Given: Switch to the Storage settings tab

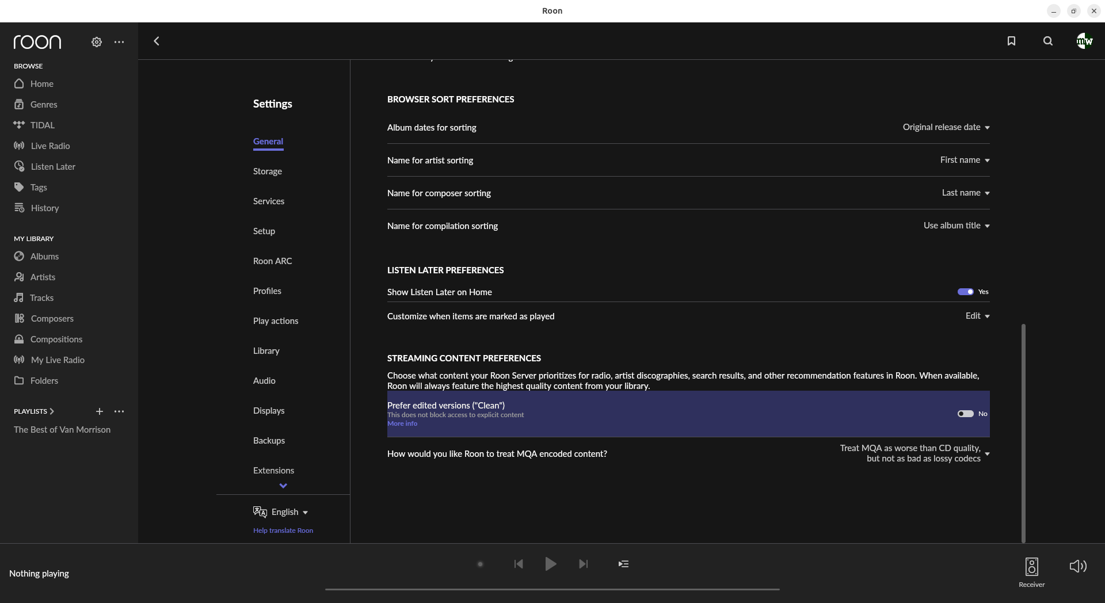Looking at the screenshot, I should pos(268,171).
